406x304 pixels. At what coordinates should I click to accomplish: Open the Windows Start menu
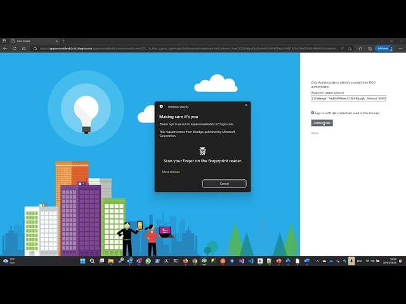(x=83, y=261)
